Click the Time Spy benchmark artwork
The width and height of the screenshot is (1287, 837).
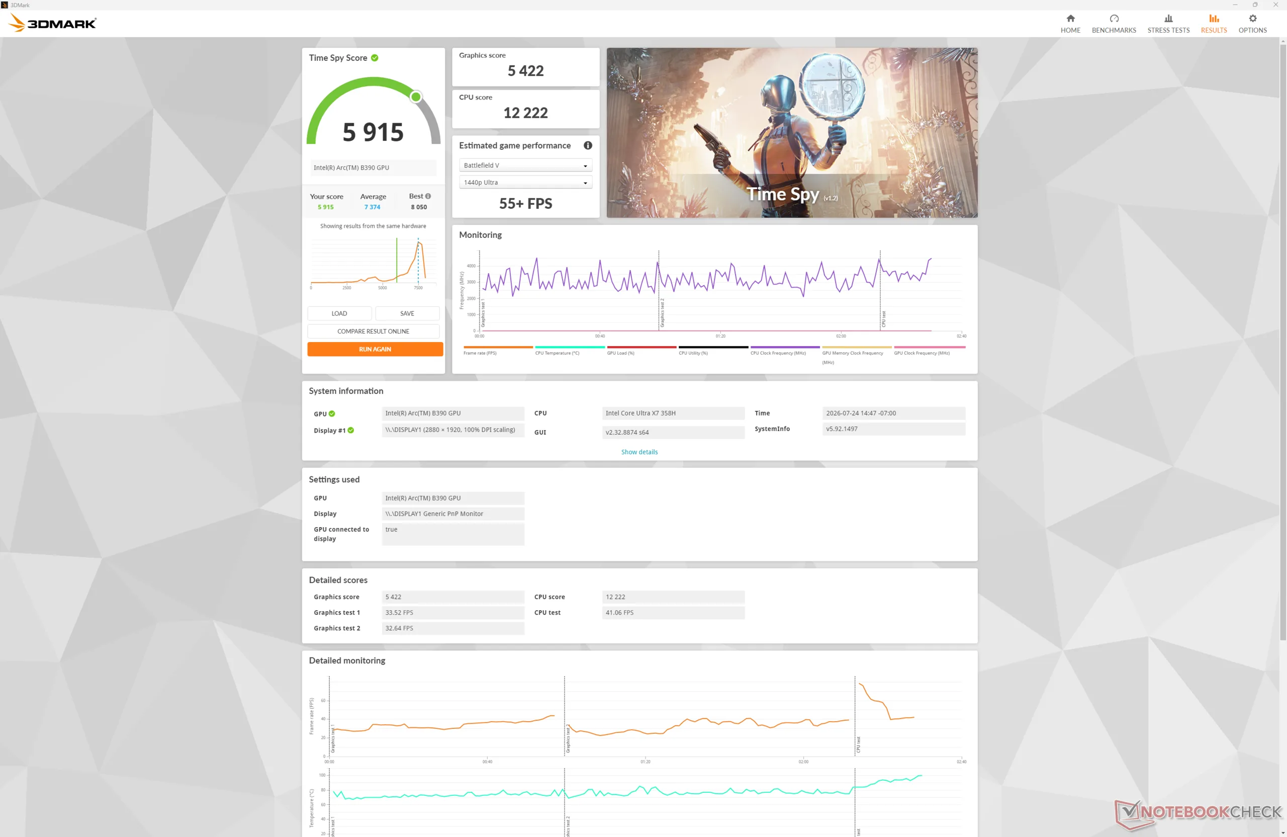792,133
